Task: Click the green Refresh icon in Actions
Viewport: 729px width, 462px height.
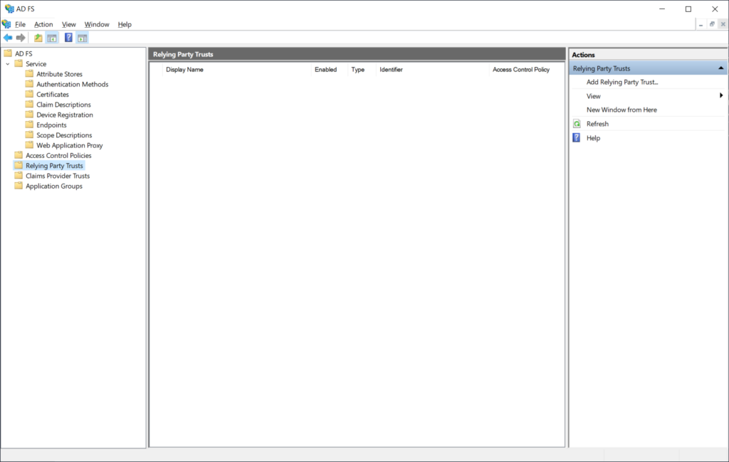Action: point(577,124)
